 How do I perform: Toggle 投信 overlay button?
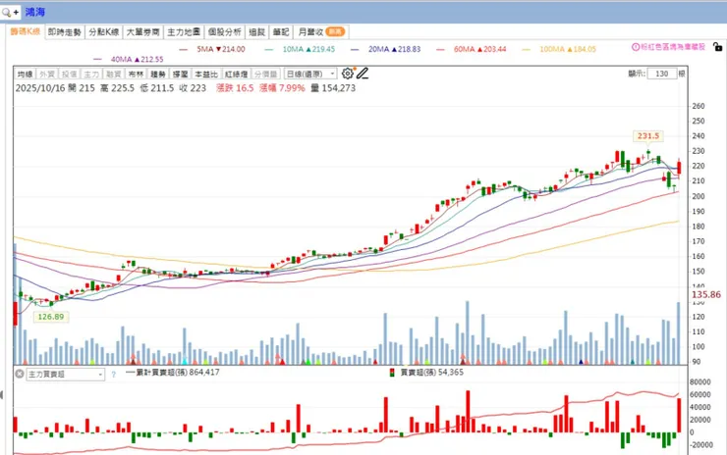pyautogui.click(x=69, y=75)
